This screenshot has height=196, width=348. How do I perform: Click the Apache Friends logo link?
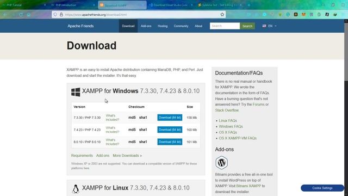pyautogui.click(x=80, y=26)
